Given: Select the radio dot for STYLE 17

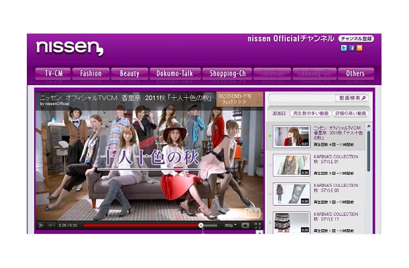Looking at the screenshot, I should [x=270, y=222].
